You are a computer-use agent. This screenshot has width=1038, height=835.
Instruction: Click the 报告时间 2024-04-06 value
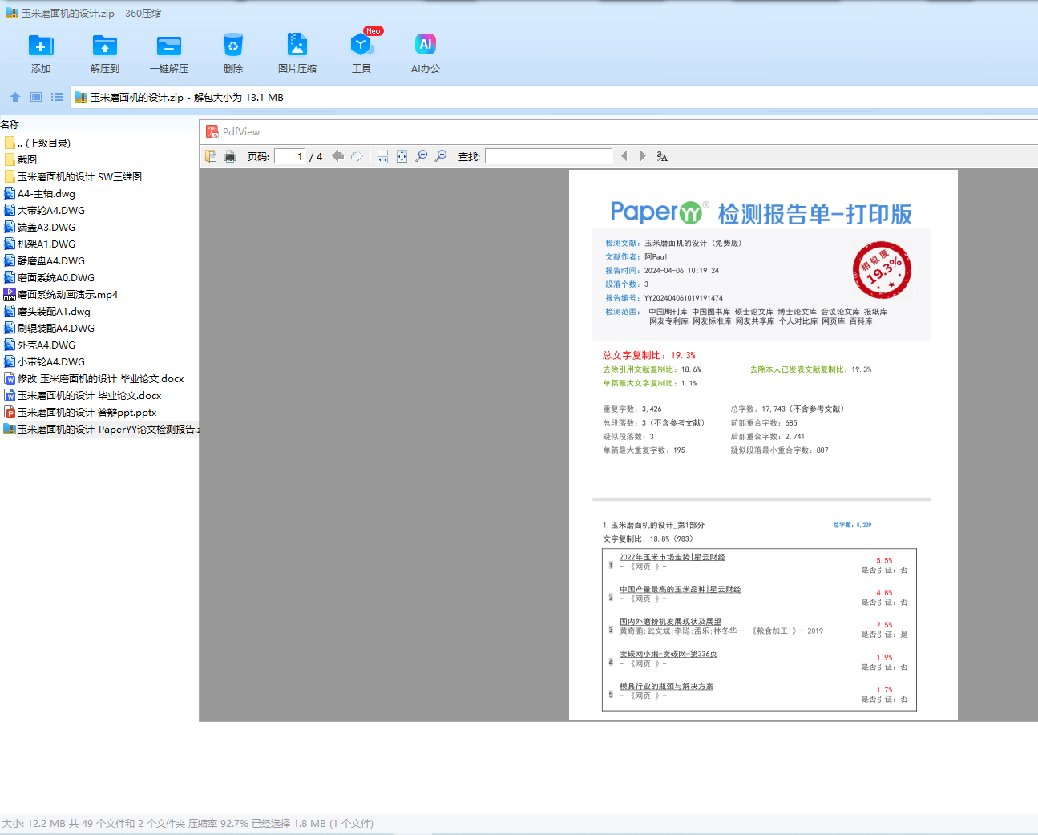[681, 270]
